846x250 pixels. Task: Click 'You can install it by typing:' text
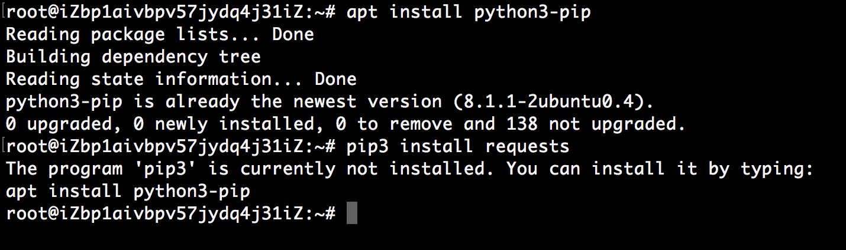click(x=661, y=169)
